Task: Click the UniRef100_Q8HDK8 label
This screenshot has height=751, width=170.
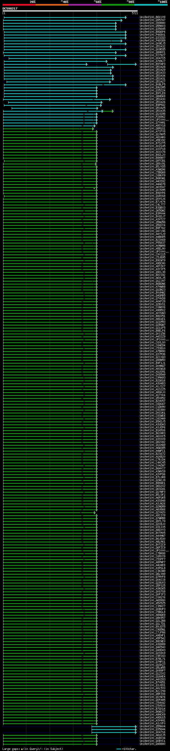Action: coord(152,96)
